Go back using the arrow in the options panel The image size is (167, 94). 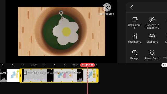tap(132, 7)
